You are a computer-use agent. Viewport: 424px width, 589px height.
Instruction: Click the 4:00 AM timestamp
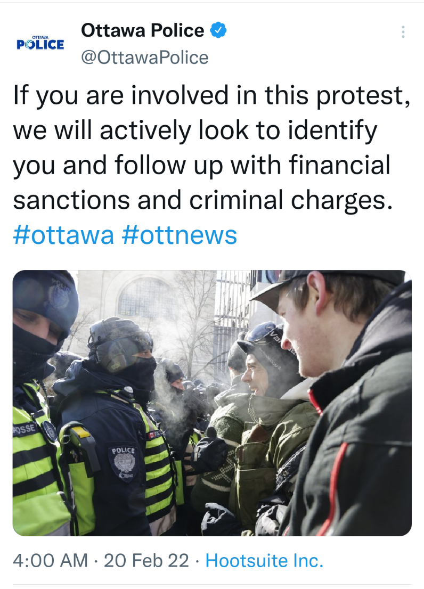pos(50,560)
